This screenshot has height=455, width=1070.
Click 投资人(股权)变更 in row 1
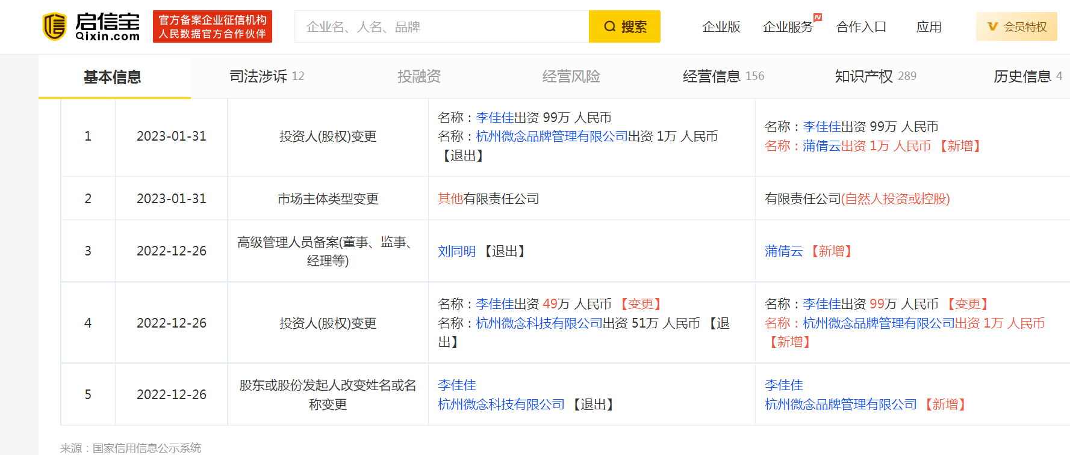[328, 136]
